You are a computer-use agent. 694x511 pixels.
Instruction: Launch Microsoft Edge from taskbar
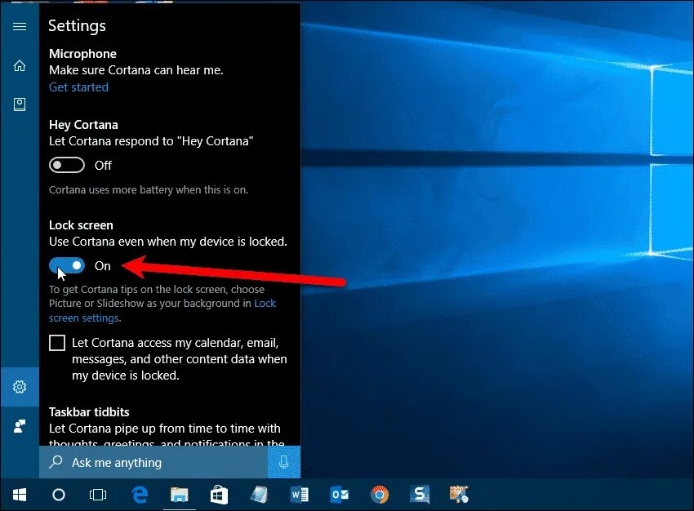[x=140, y=495]
